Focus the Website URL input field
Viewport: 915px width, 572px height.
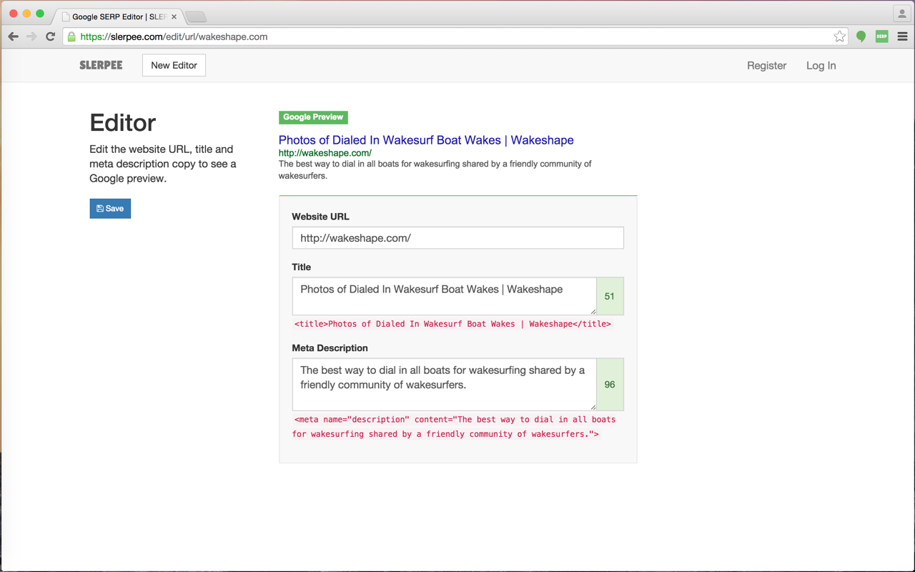coord(457,238)
